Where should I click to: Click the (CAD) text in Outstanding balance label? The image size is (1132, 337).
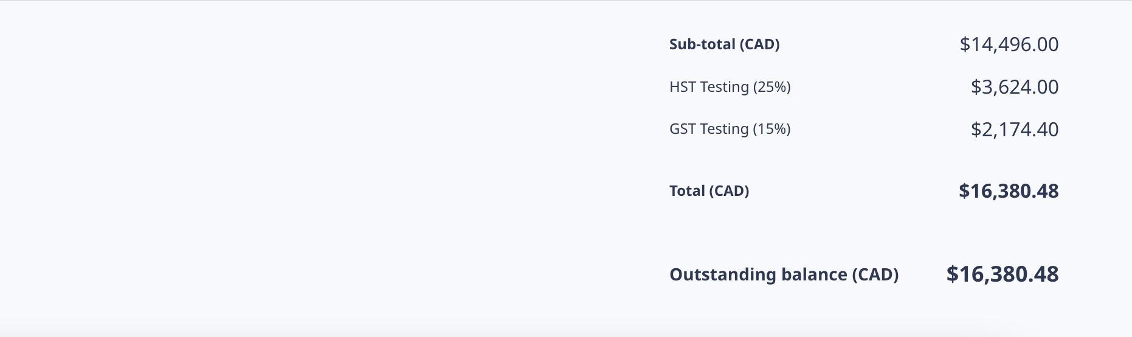pos(875,274)
